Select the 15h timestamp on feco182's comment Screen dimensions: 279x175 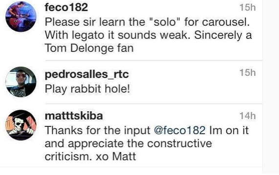(x=248, y=8)
